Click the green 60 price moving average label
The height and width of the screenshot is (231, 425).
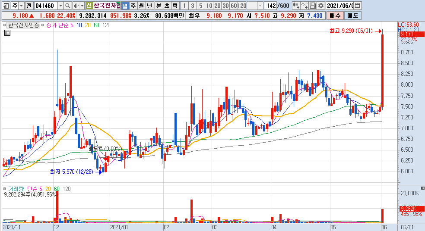point(96,25)
